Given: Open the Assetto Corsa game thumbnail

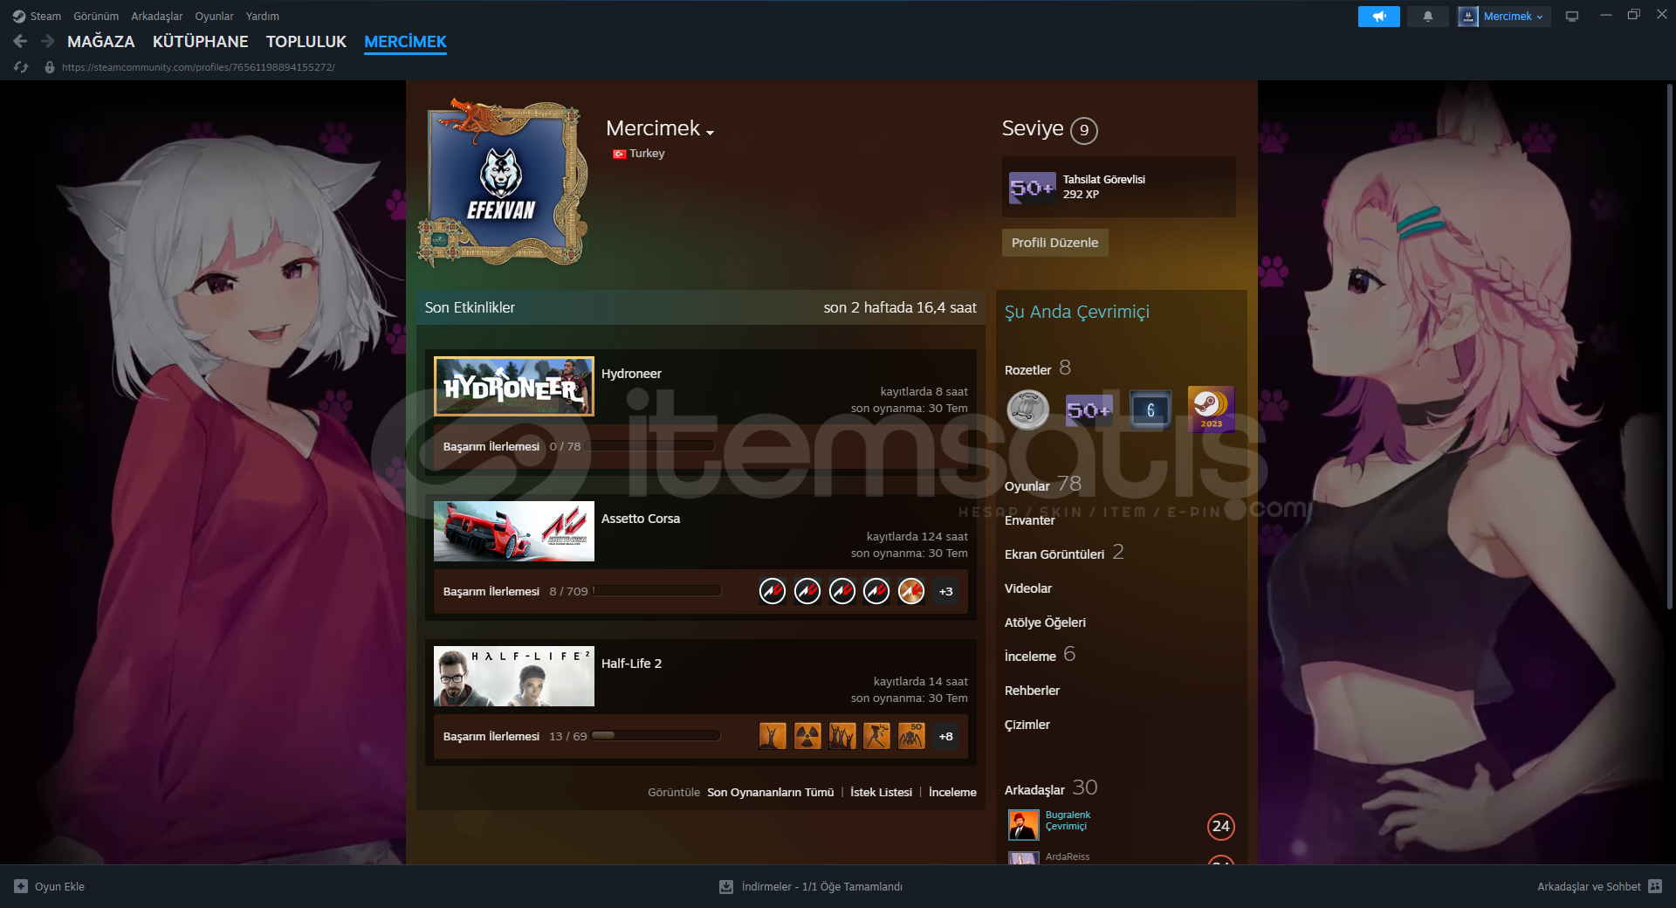Looking at the screenshot, I should click(x=514, y=531).
